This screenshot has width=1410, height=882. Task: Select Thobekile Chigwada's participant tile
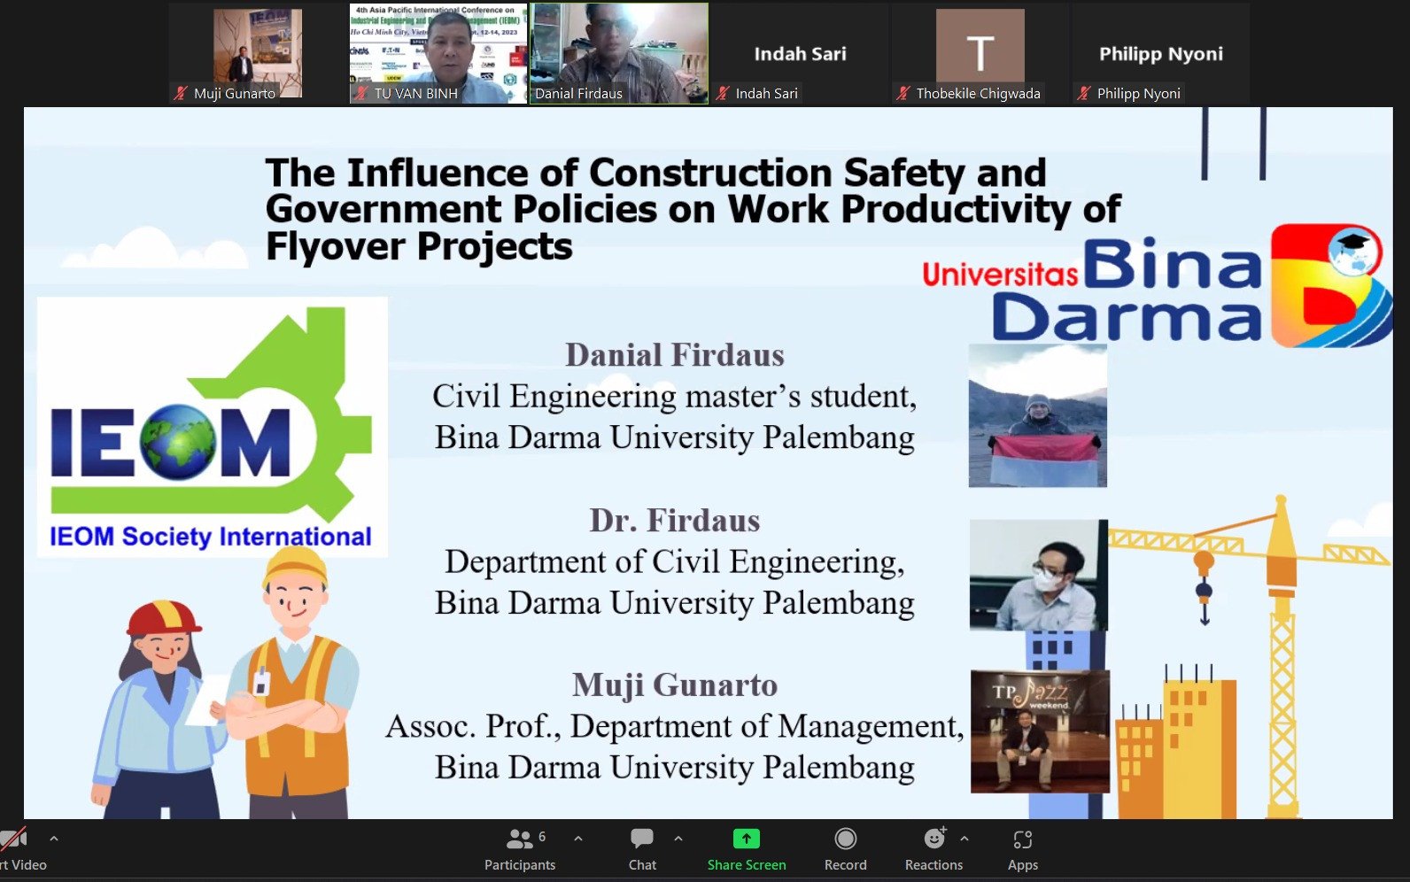click(980, 54)
